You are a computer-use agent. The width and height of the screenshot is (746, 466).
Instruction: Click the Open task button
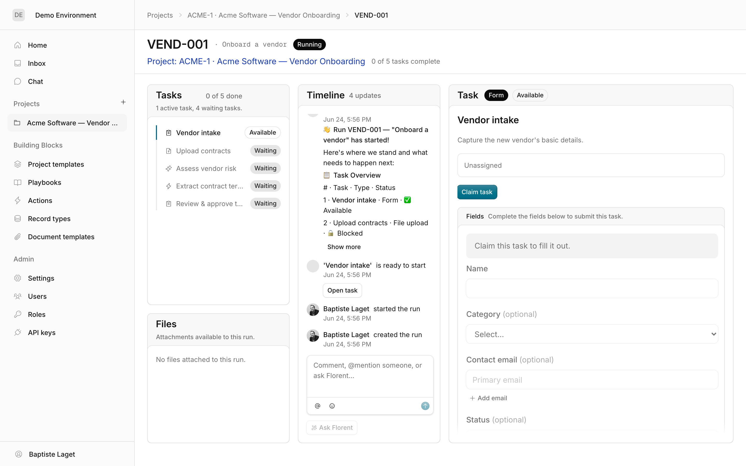coord(342,290)
